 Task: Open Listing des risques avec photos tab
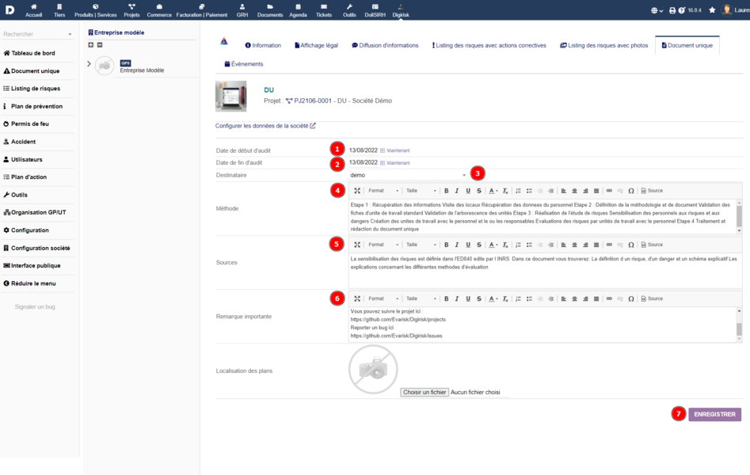[x=604, y=45]
